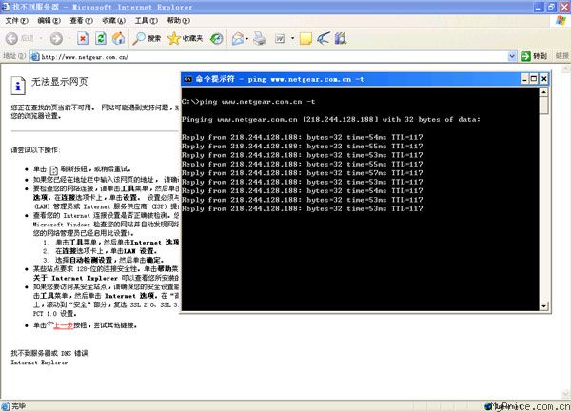Click the Internet Explorer text at page bottom
This screenshot has width=571, height=412.
(39, 363)
